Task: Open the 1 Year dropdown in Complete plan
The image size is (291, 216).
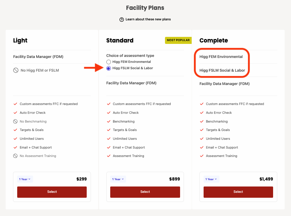Action: point(211,179)
